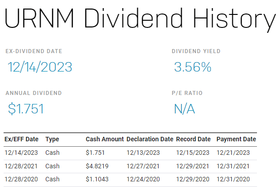279x189 pixels.
Task: Select the DIVIDEND YIELD label
Action: [196, 51]
